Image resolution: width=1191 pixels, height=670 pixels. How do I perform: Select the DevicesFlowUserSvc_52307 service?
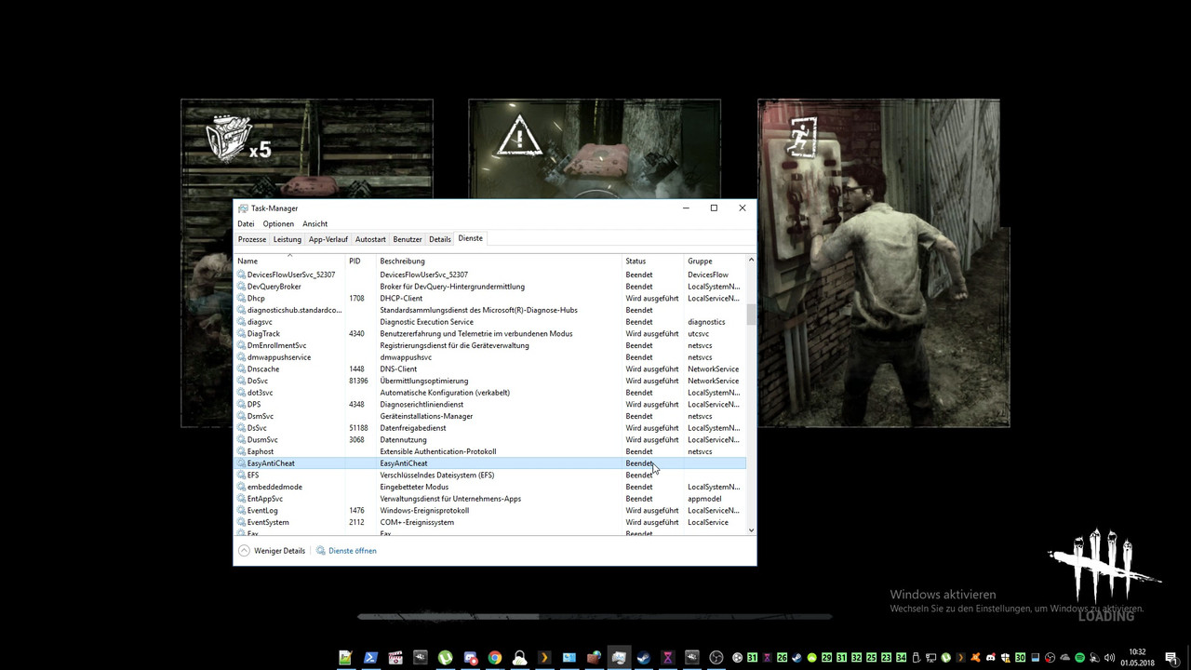pos(489,275)
